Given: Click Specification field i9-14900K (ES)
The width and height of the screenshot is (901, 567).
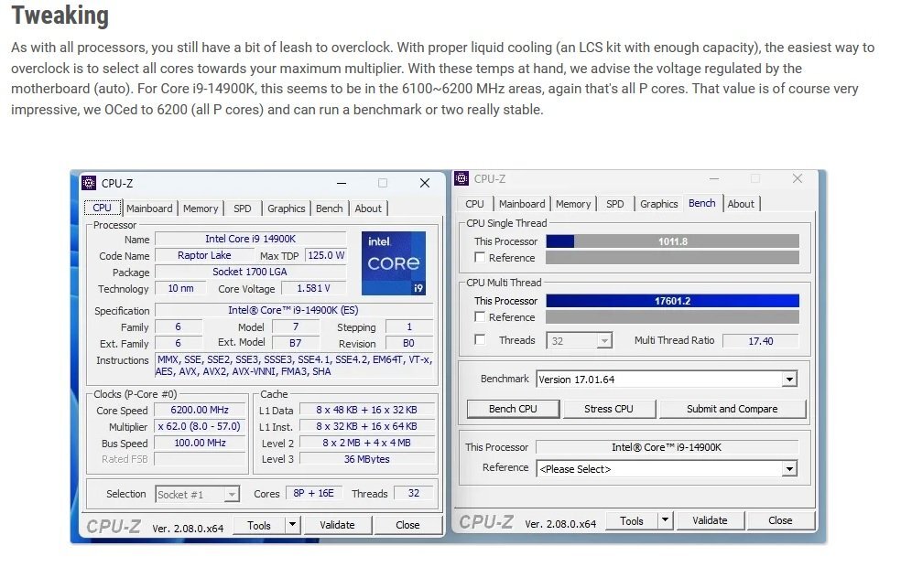Looking at the screenshot, I should point(293,310).
